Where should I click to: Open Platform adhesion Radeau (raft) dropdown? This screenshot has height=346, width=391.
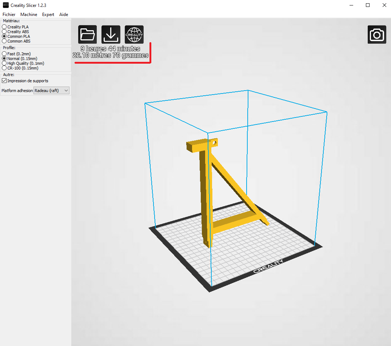pyautogui.click(x=51, y=91)
